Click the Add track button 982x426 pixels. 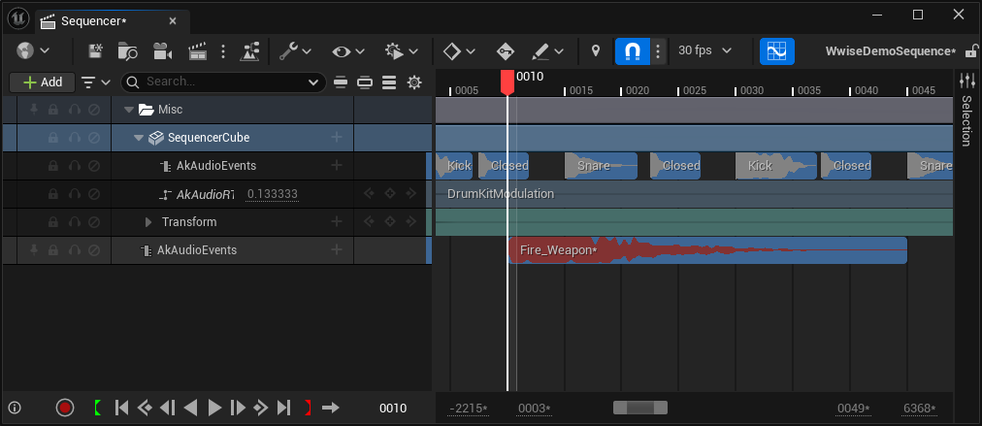pyautogui.click(x=43, y=82)
